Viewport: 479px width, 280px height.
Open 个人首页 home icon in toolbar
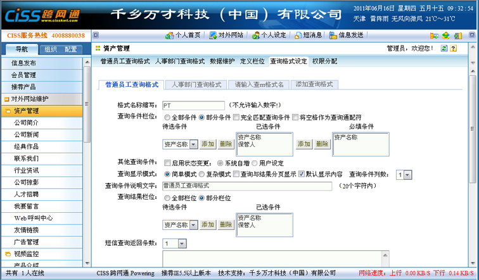pos(170,35)
